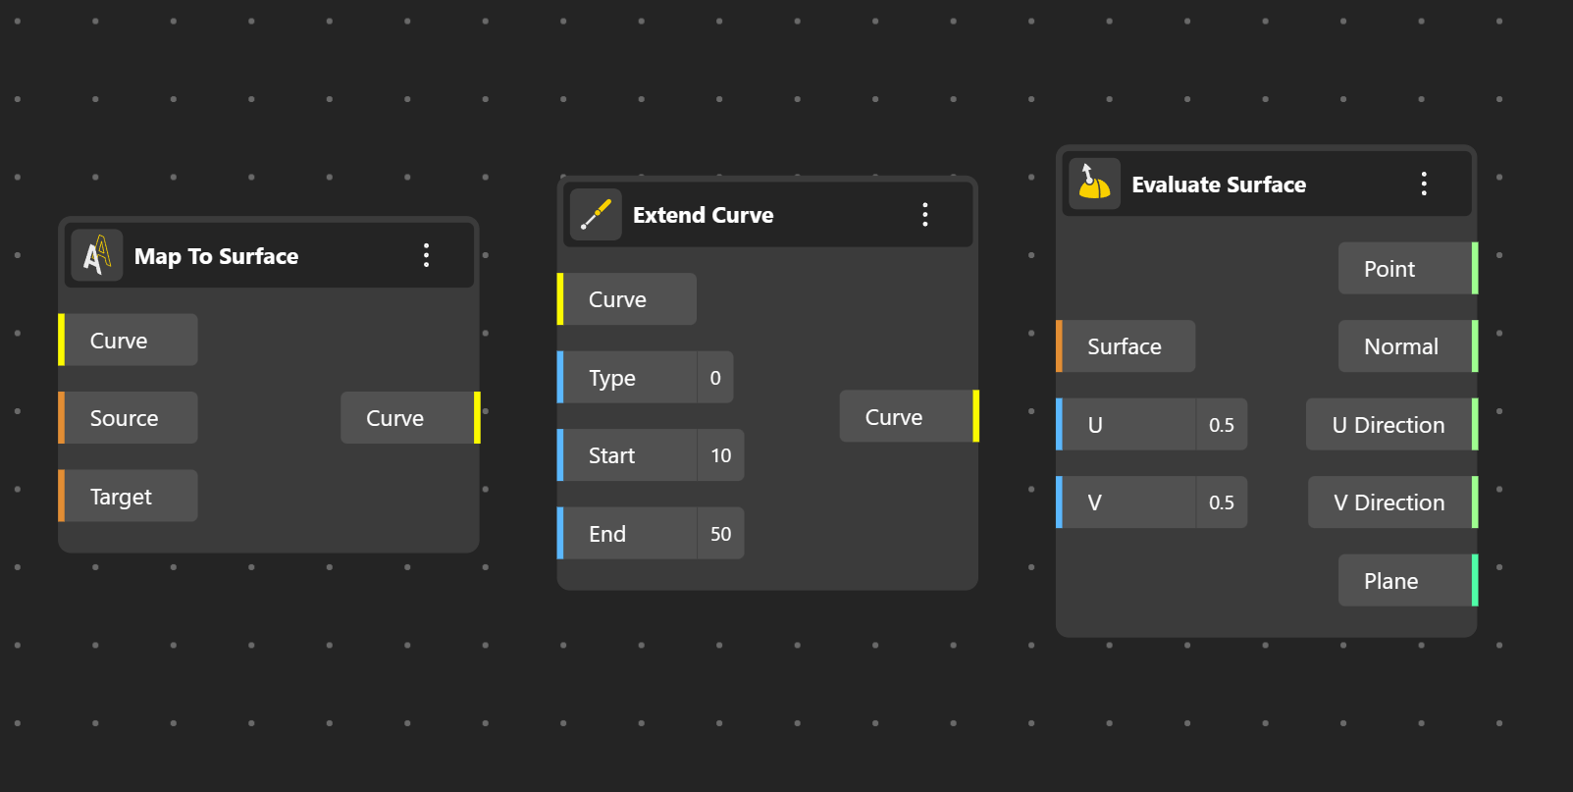Select Target input on Map To Surface
This screenshot has height=792, width=1573.
[128, 497]
